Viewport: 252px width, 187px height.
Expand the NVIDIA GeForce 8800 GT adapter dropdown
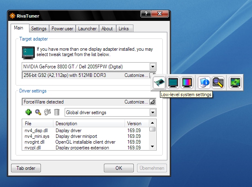(x=153, y=66)
